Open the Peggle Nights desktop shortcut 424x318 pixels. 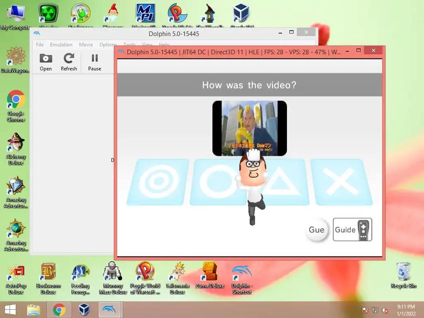coord(177,15)
